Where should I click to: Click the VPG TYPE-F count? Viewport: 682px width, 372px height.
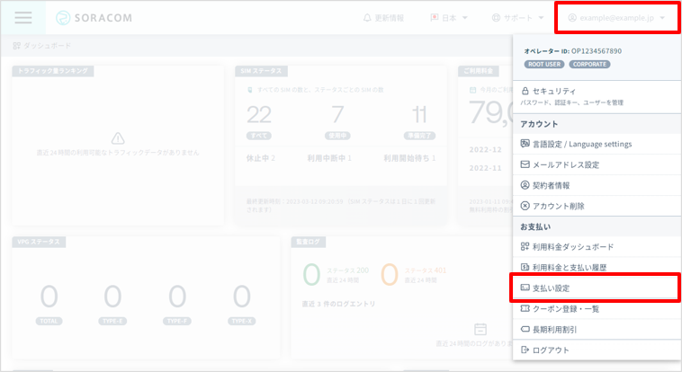click(x=177, y=297)
